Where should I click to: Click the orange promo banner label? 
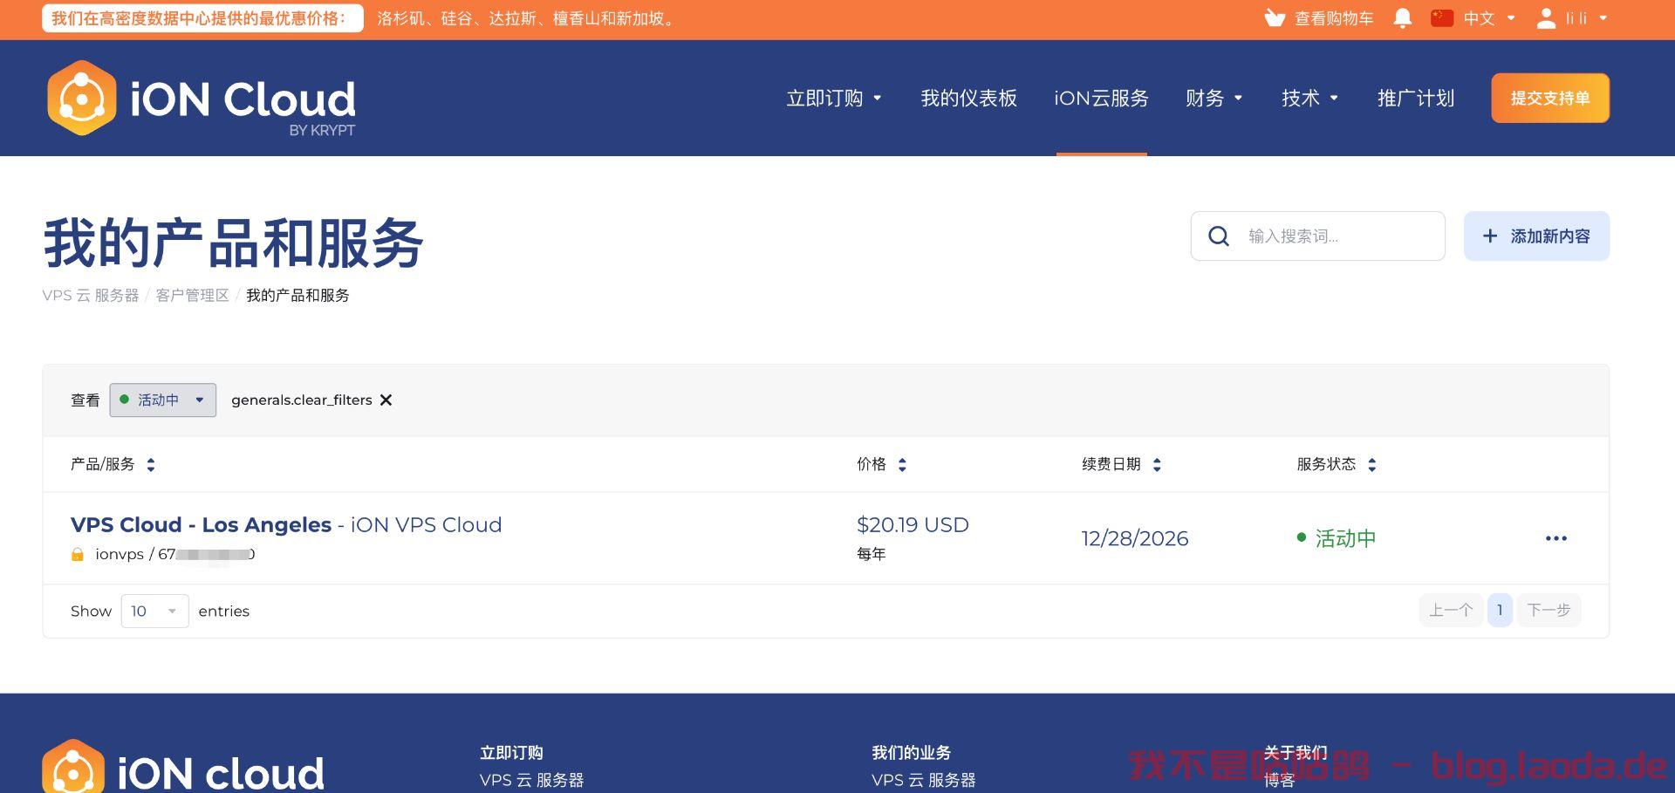tap(202, 18)
